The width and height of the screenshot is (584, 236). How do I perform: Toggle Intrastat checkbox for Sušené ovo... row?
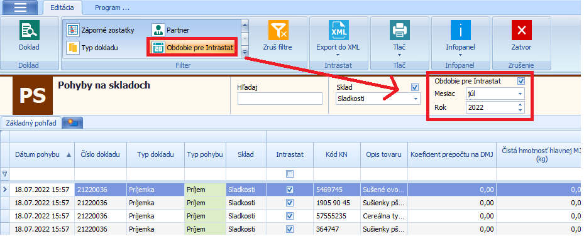coord(289,190)
